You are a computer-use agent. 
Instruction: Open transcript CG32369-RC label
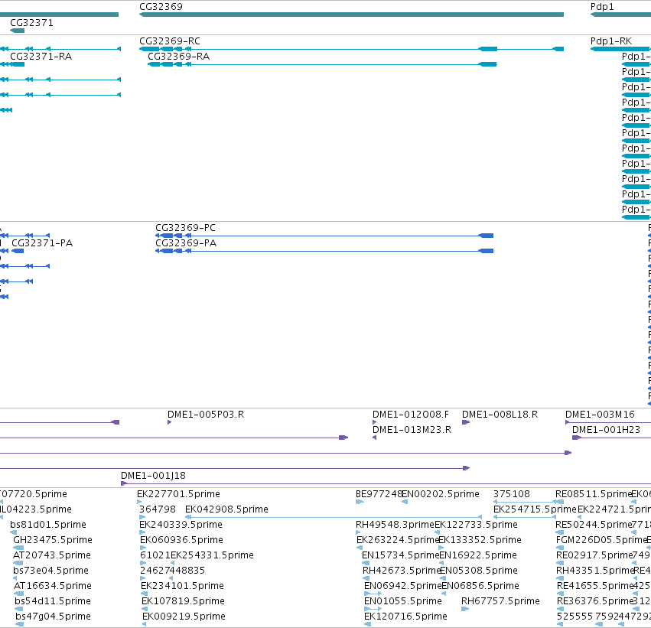[170, 41]
